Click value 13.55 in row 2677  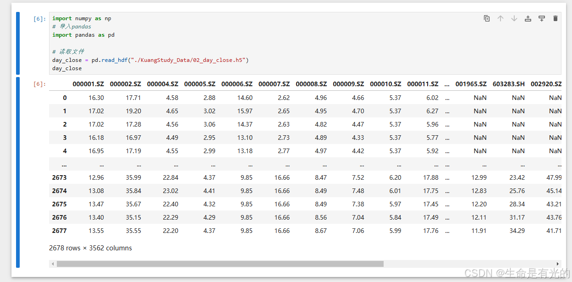tap(96, 231)
